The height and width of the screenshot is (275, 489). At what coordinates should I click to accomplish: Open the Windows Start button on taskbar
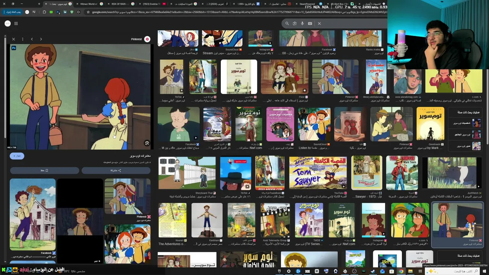(484, 271)
